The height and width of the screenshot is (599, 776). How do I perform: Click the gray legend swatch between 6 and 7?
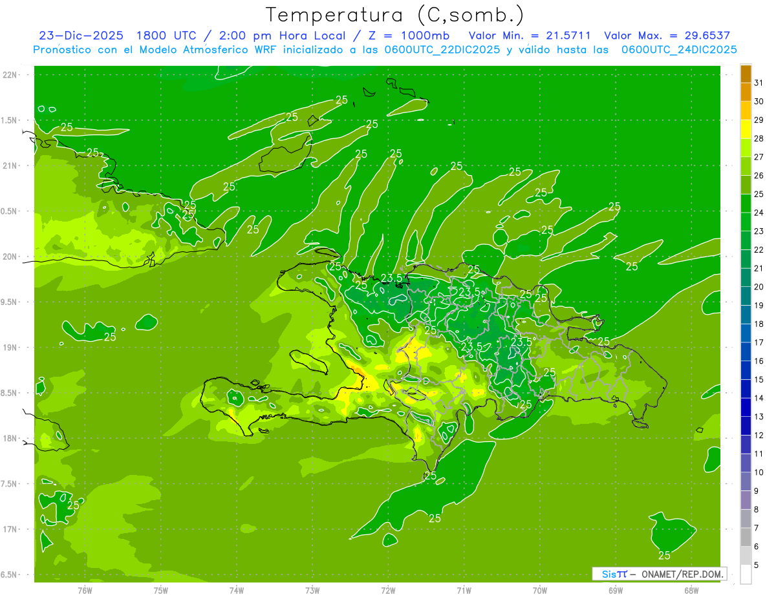pos(746,538)
